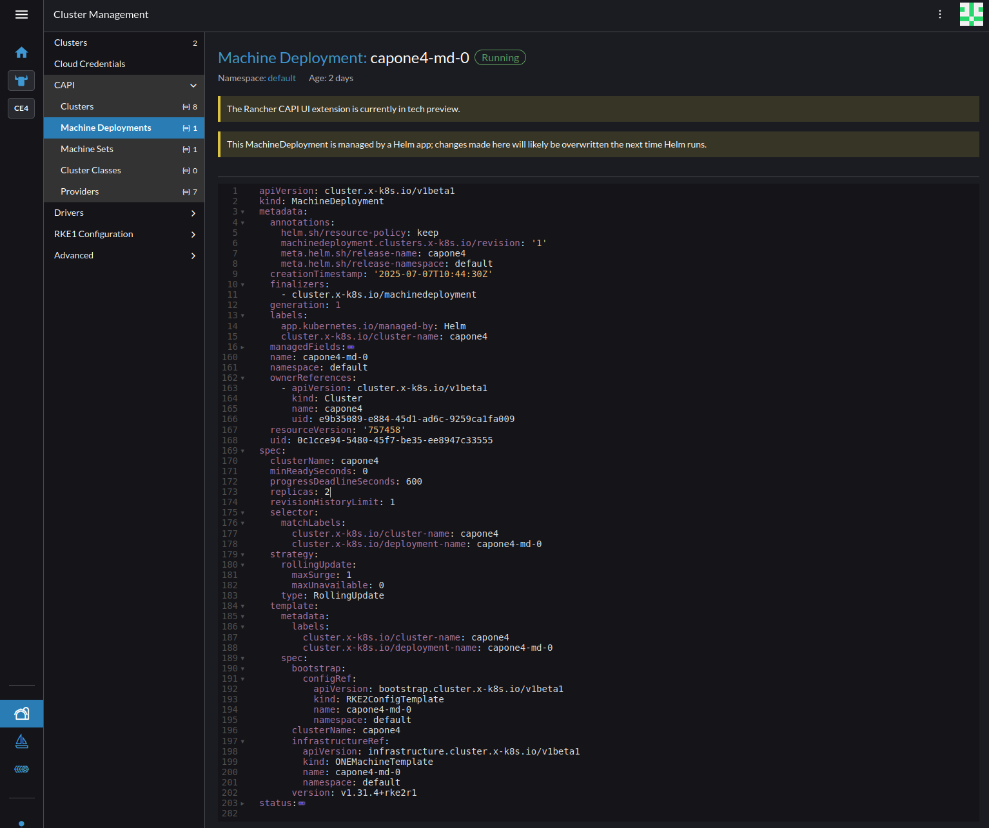Open the default namespace link
Screen dimensions: 989x828
[x=282, y=78]
